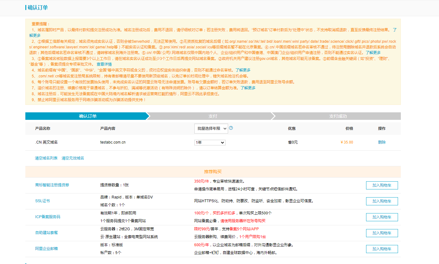The width and height of the screenshot is (439, 264).
Task: Open 阿里企业邮箱 product link
Action: point(46,249)
